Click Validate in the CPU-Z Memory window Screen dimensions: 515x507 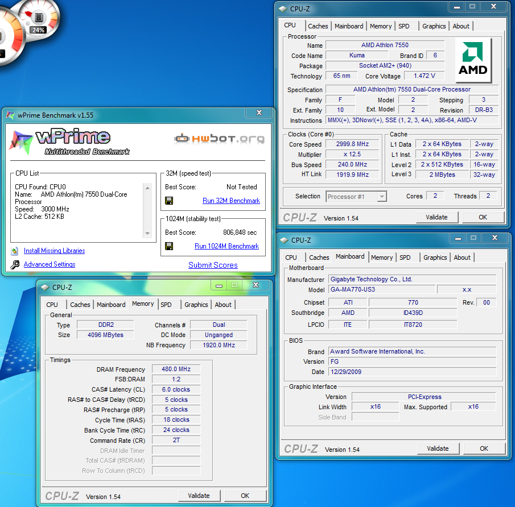tap(199, 496)
